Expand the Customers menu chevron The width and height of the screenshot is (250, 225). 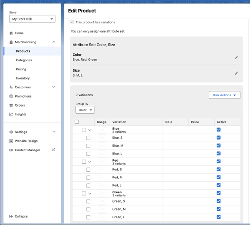point(54,87)
